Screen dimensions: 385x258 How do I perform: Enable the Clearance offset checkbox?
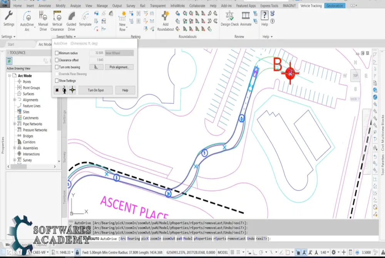(x=57, y=60)
